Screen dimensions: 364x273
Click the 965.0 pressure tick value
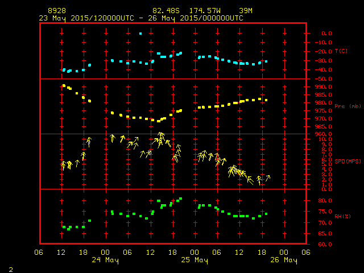pyautogui.click(x=324, y=126)
